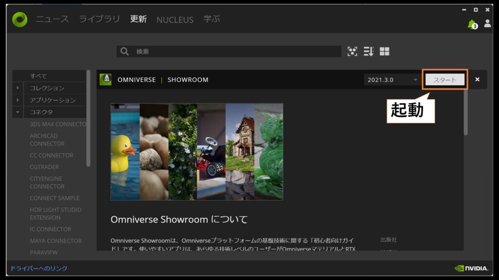
Task: Open the 学ぶ tab
Action: coord(211,19)
